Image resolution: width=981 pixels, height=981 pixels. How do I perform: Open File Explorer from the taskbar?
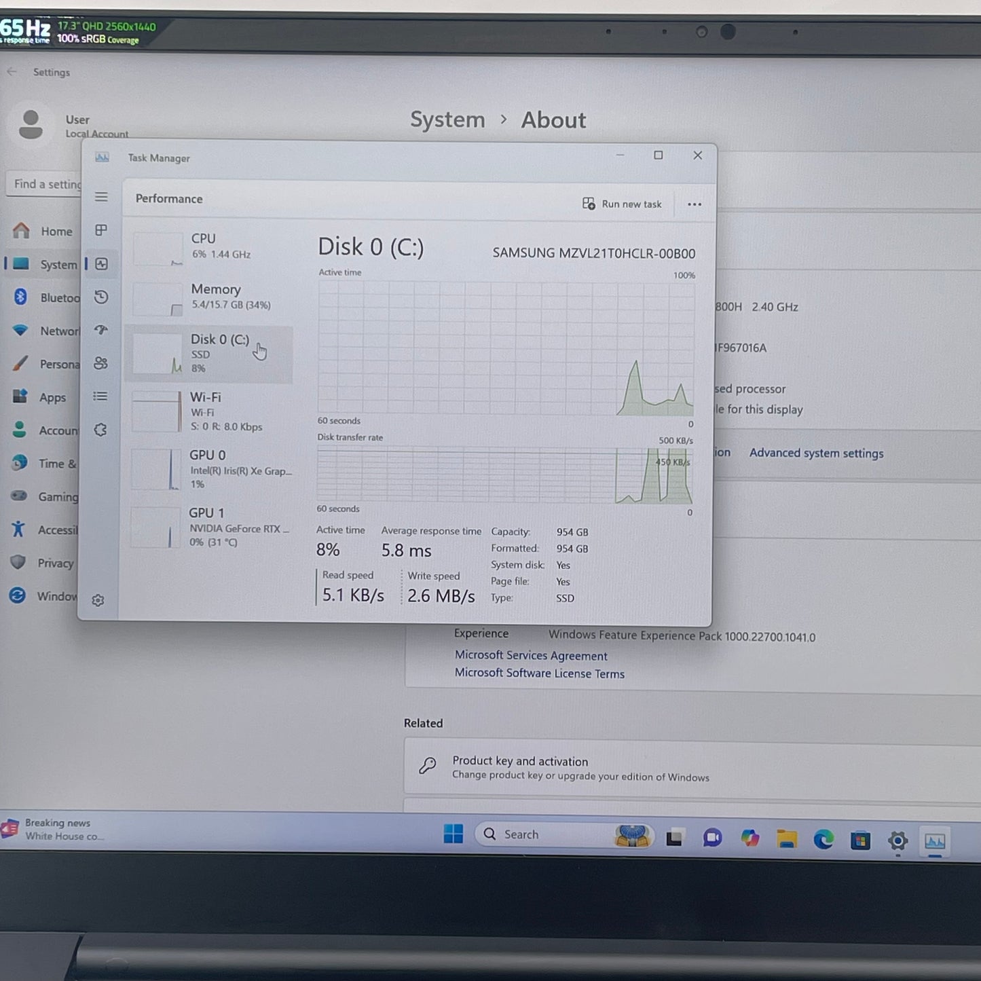click(787, 840)
